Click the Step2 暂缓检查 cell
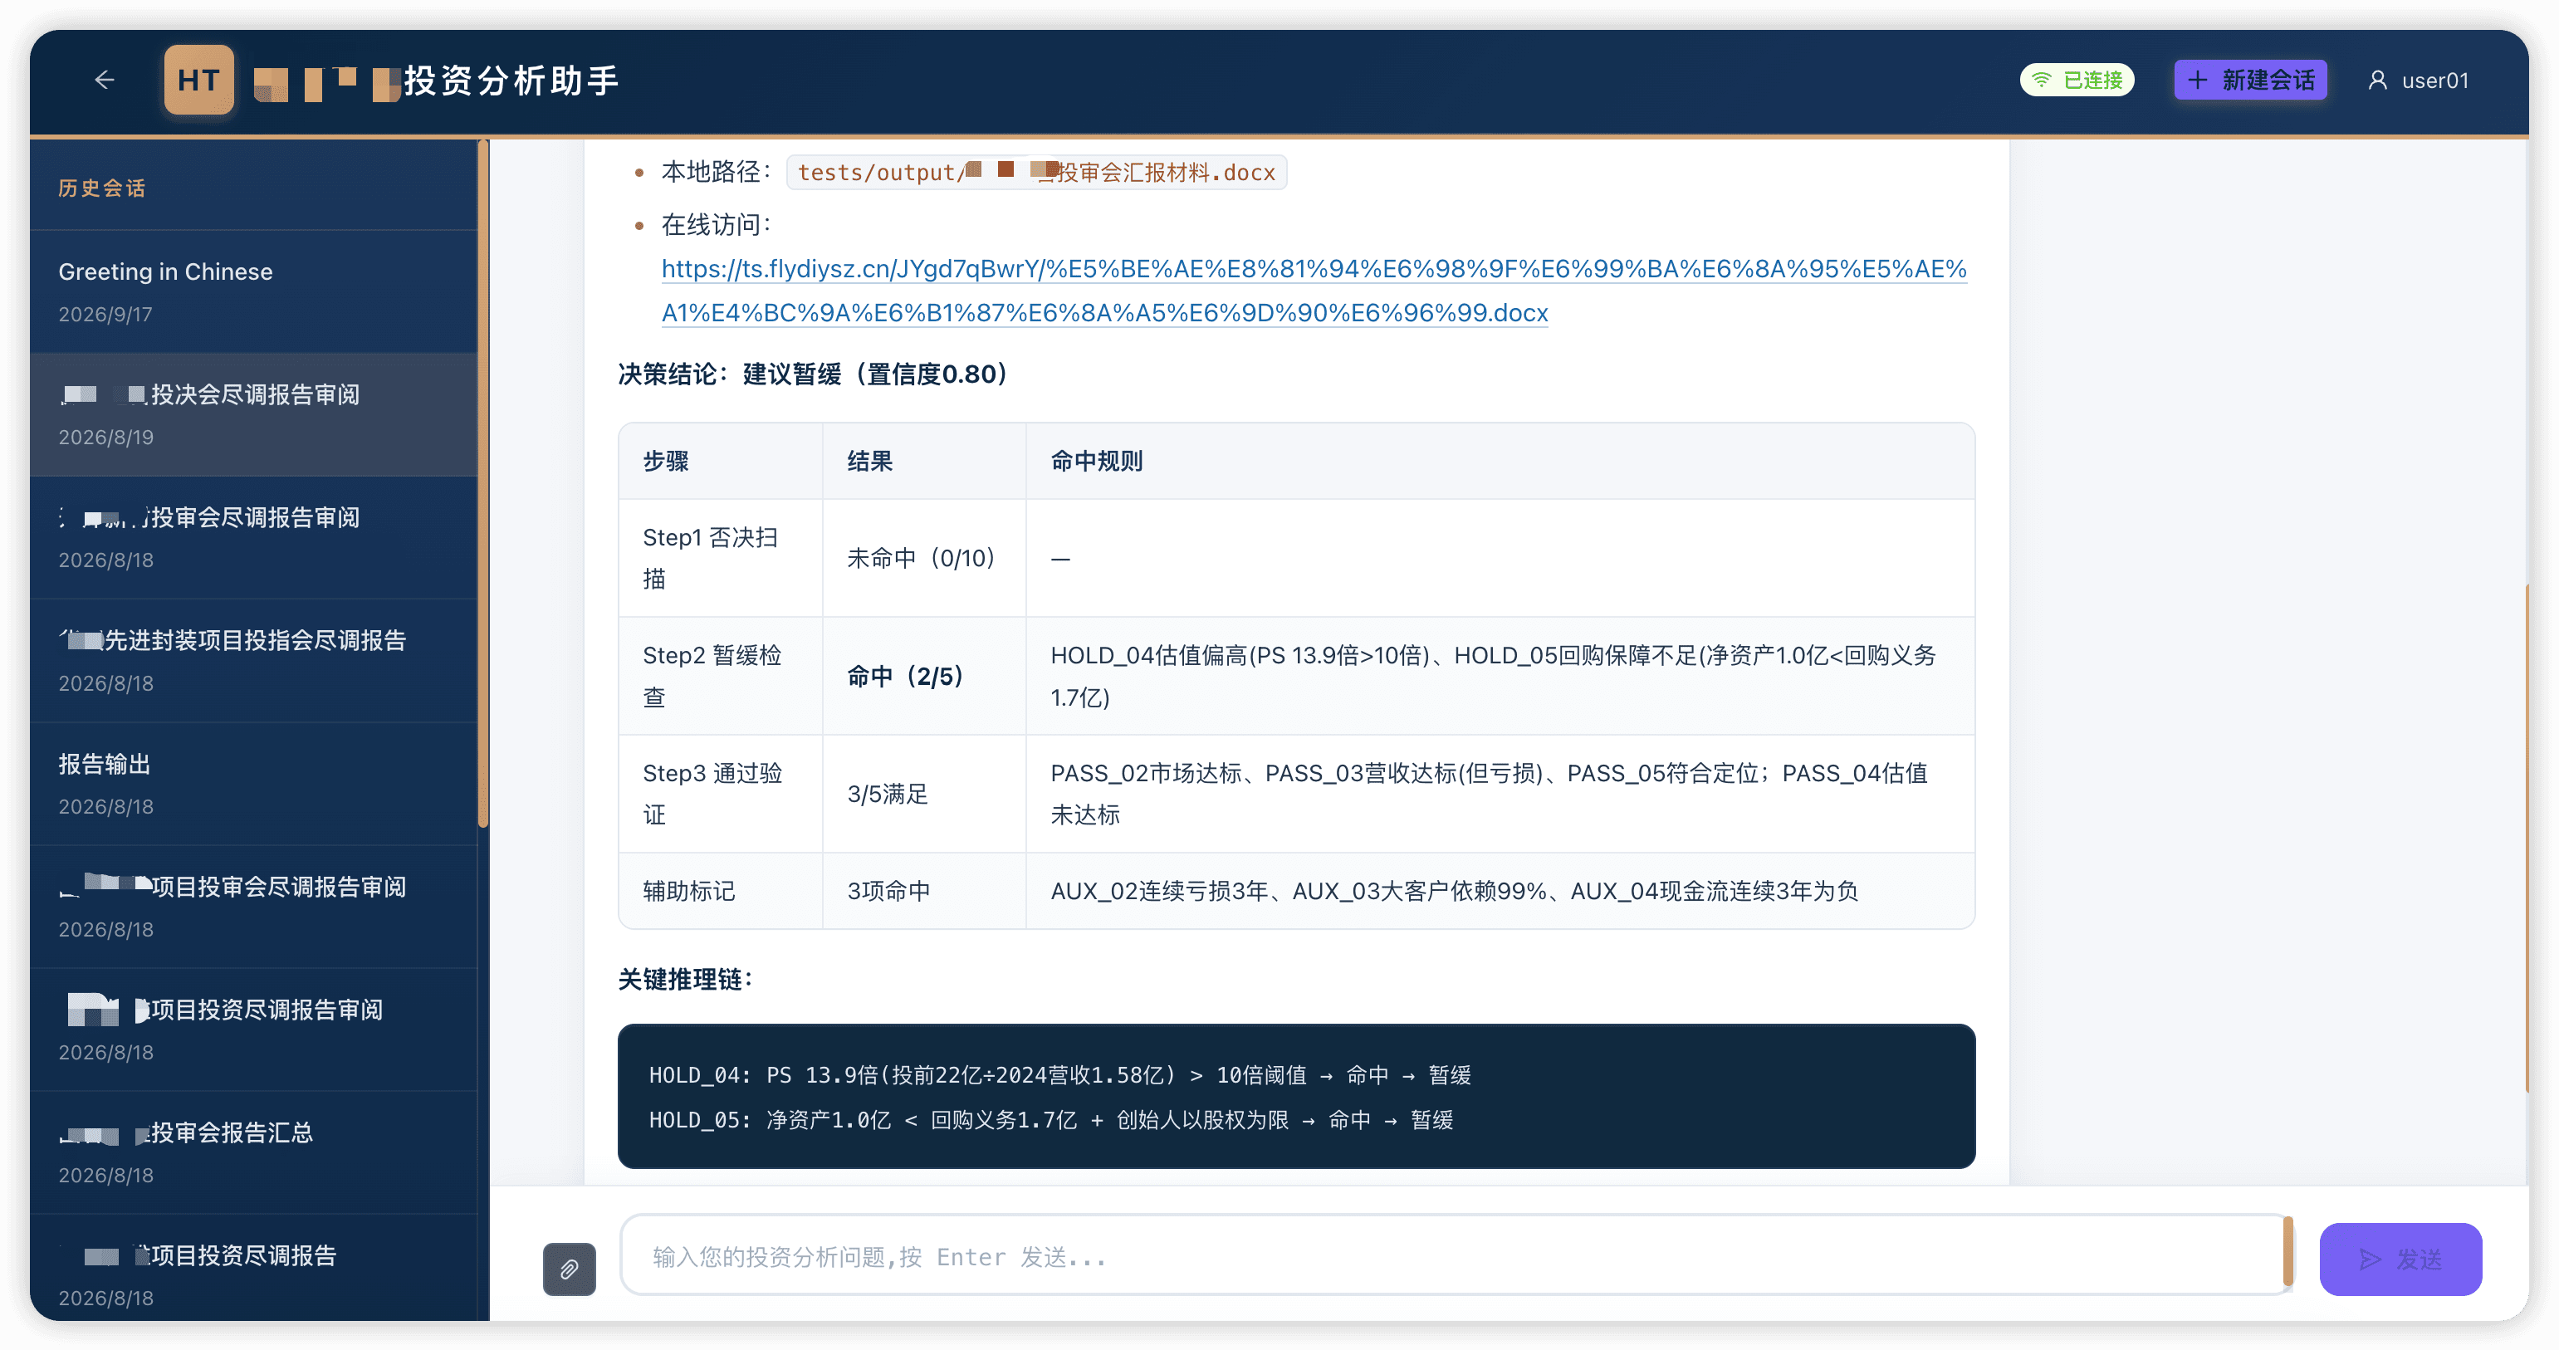 point(720,676)
